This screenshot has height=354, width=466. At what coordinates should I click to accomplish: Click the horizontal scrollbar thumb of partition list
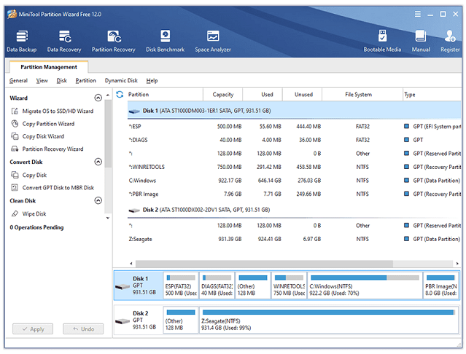[264, 264]
